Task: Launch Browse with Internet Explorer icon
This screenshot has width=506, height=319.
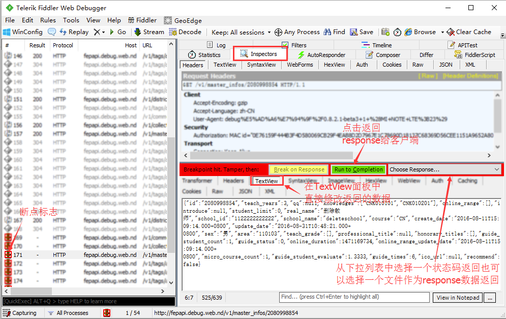Action: coord(420,32)
